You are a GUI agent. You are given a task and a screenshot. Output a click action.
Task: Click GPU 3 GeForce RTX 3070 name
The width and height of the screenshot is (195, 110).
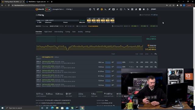click(48, 75)
